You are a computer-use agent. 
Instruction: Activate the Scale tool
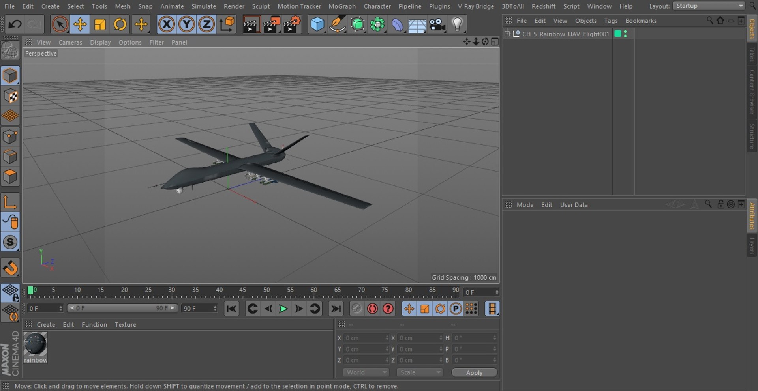100,24
